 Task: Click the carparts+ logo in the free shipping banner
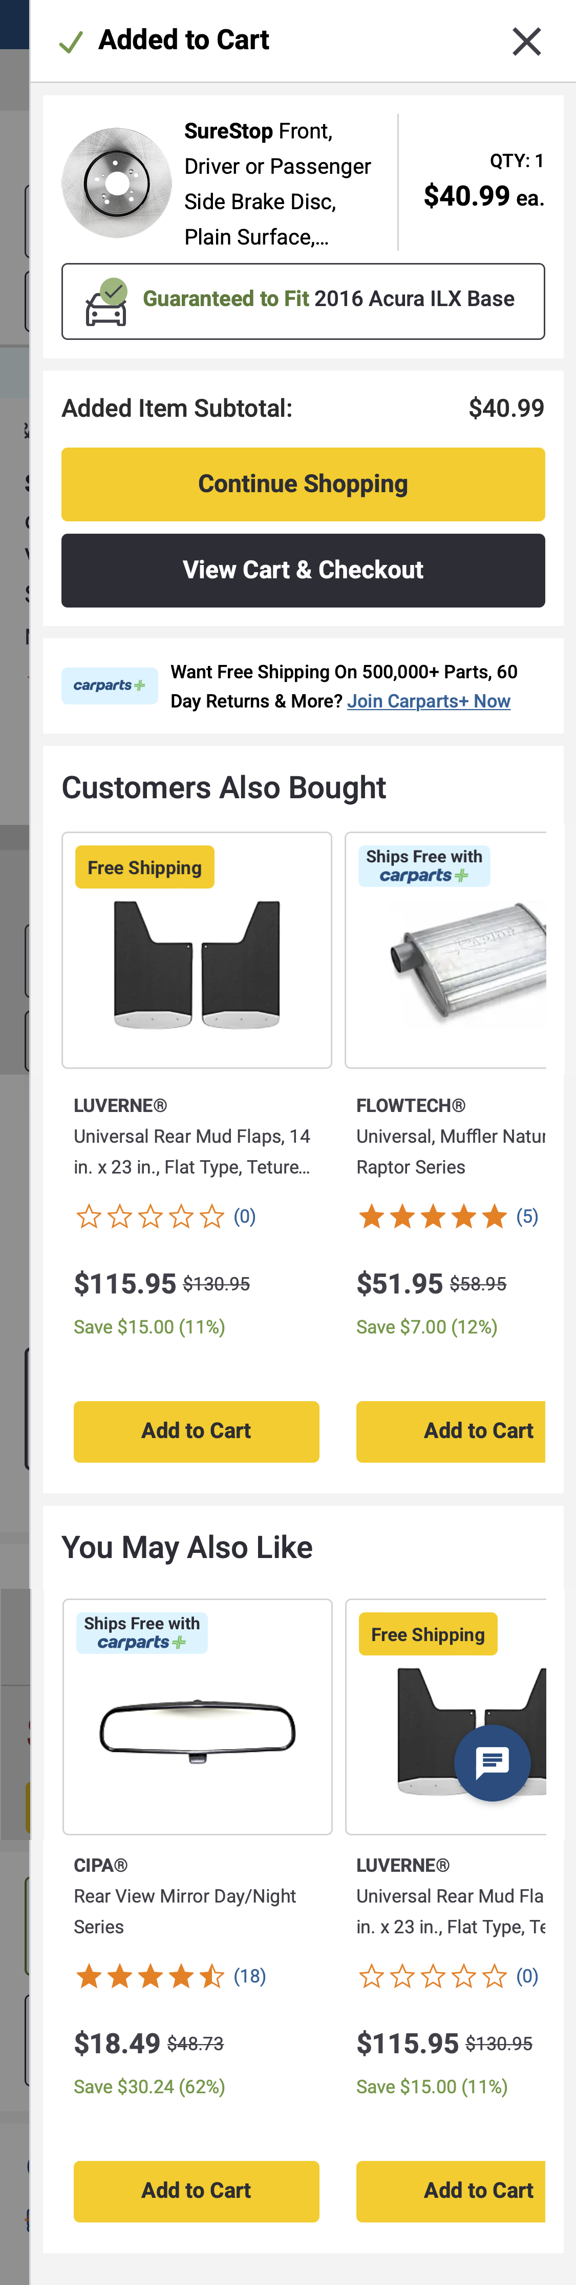[x=110, y=685]
